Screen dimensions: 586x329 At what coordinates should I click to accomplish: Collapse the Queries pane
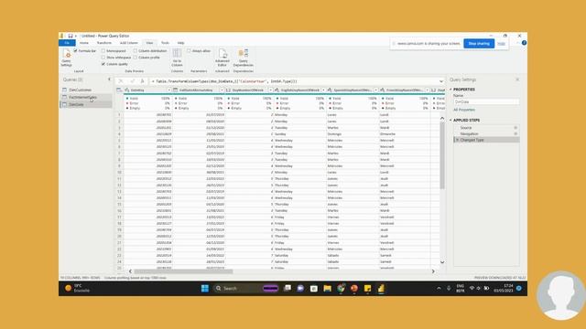pos(109,80)
